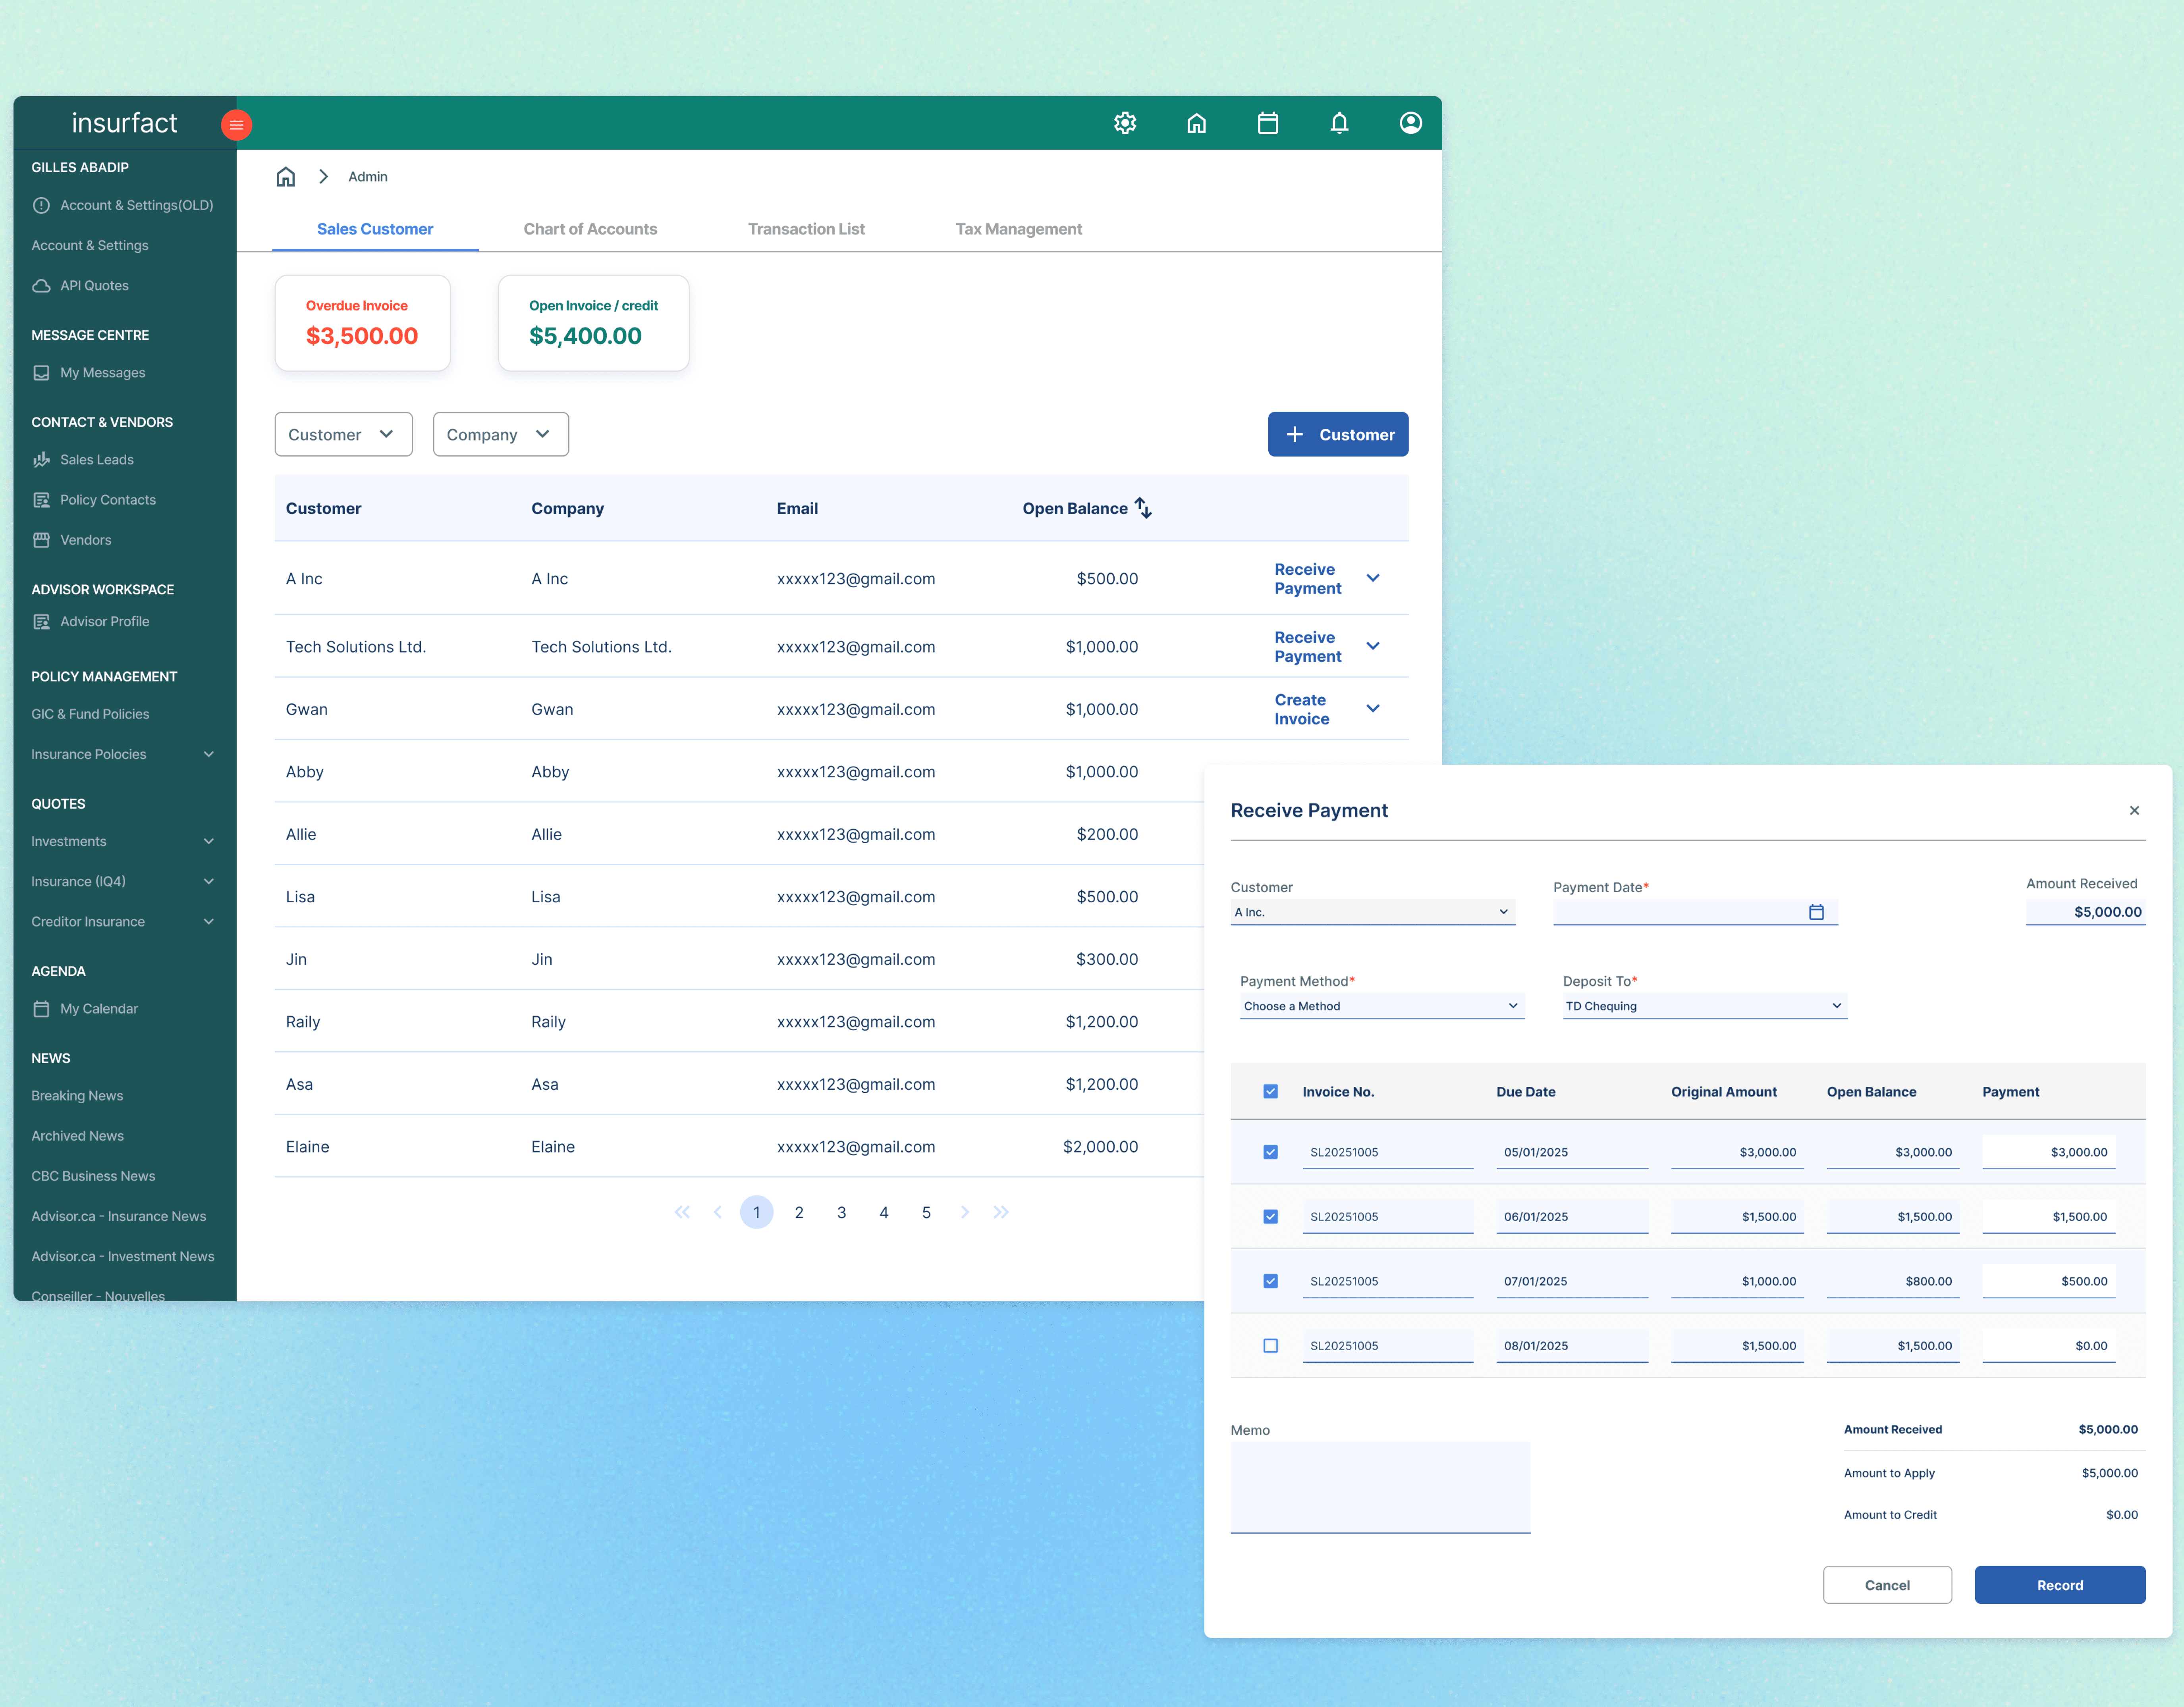Open the calendar icon in header
2184x1707 pixels.
(1268, 123)
